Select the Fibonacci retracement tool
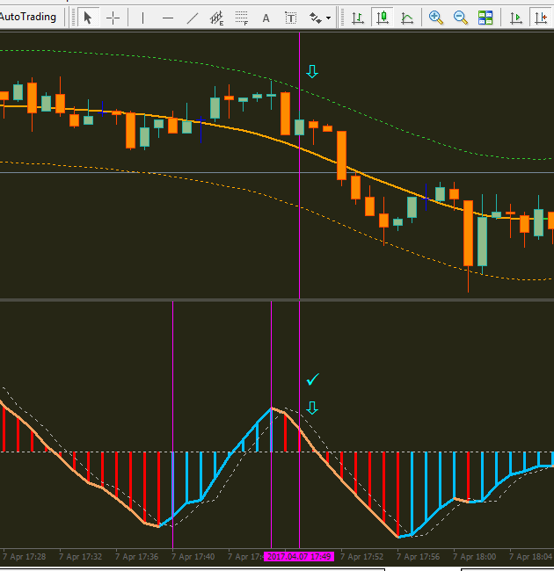Image resolution: width=554 pixels, height=571 pixels. (242, 18)
